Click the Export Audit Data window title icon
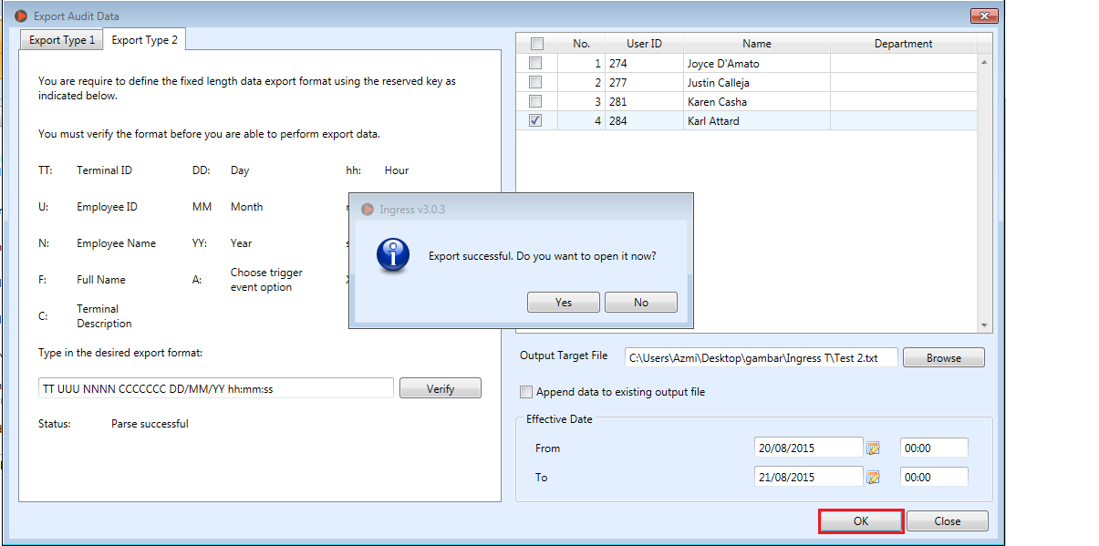Image resolution: width=1099 pixels, height=546 pixels. (21, 15)
